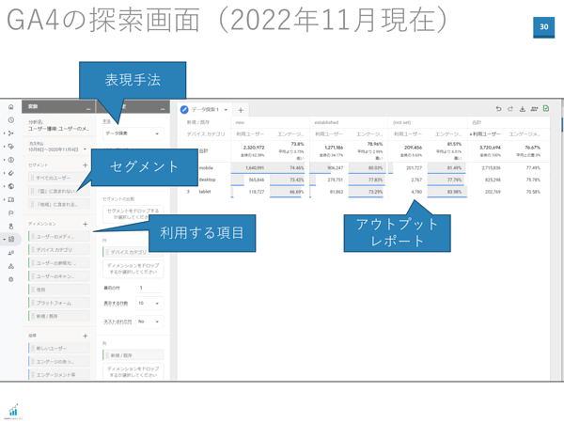Add a new dimension with the plus icon

tap(86, 224)
